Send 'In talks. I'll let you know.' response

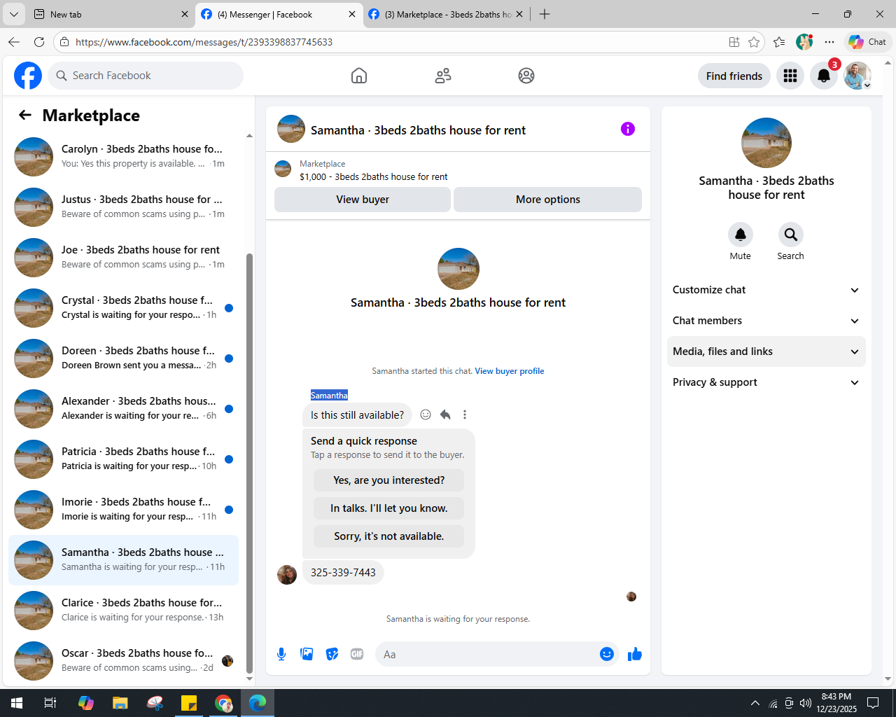click(x=388, y=508)
